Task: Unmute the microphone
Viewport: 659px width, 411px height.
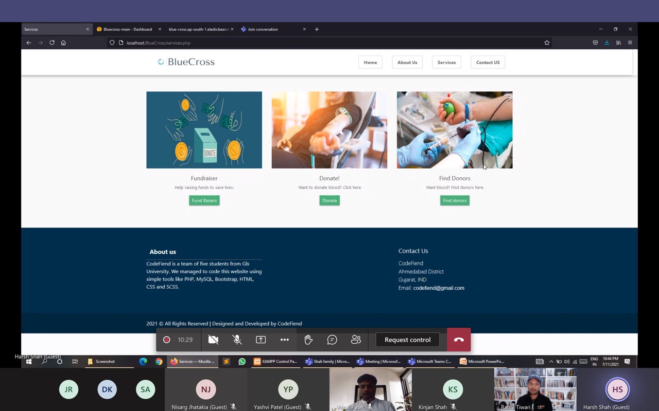Action: click(x=237, y=340)
